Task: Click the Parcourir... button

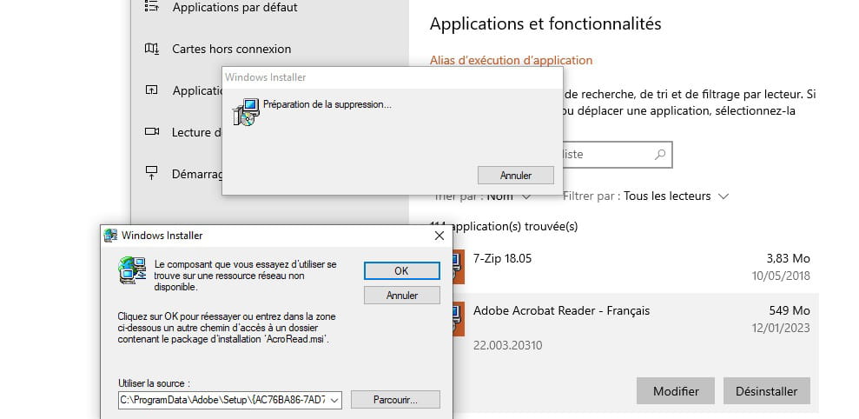Action: 395,400
